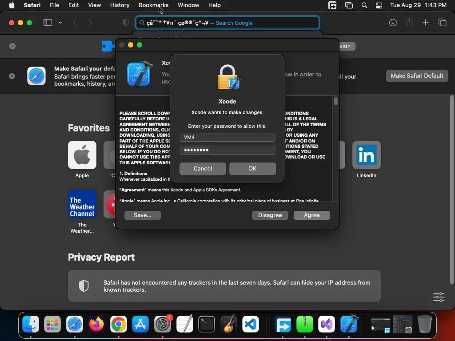Click Make Safari Default button
Screen dimensions: 455x341
[x=417, y=75]
